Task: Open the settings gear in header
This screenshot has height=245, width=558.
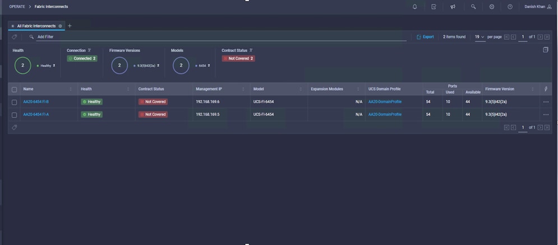Action: pos(492,7)
